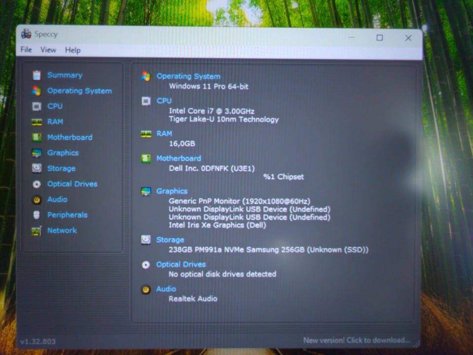Click the Storage drive icon in sidebar

click(x=37, y=168)
